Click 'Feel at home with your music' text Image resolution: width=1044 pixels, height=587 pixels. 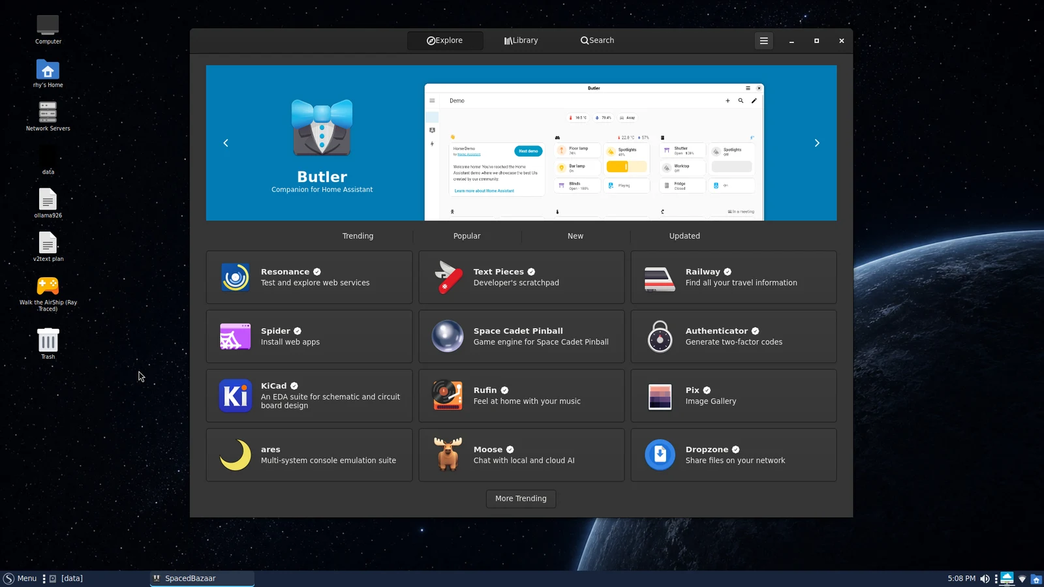527,402
